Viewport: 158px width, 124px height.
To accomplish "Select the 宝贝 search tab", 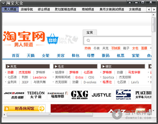I will [x=90, y=32].
